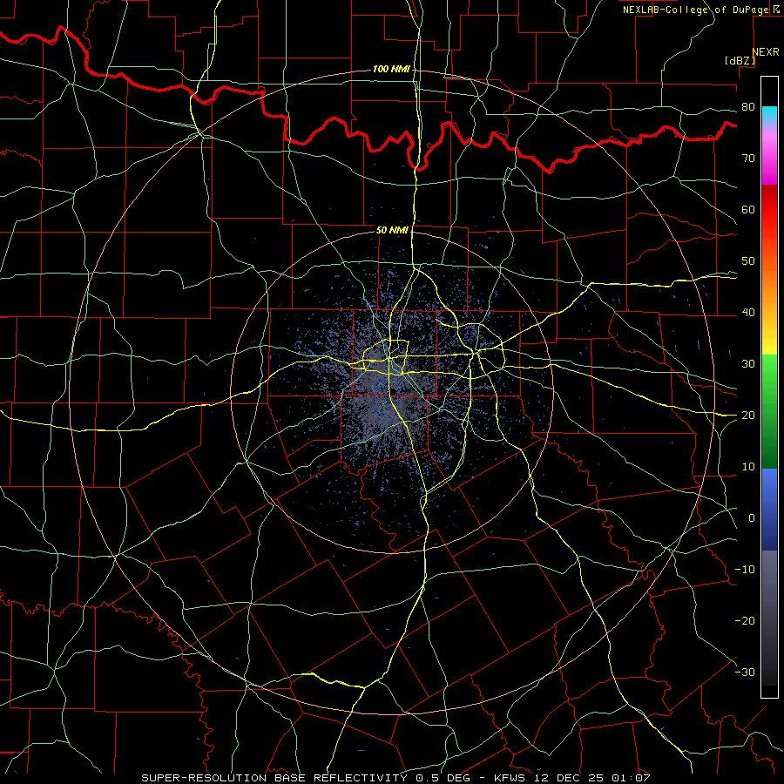784x784 pixels.
Task: Click the 70 value on color scale
Action: (748, 159)
